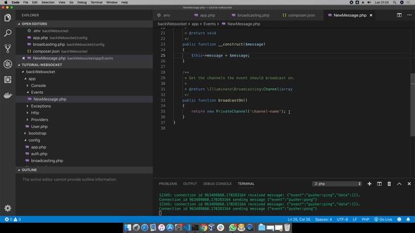The image size is (415, 233).
Task: Open notifications bell in status bar
Action: (x=408, y=219)
